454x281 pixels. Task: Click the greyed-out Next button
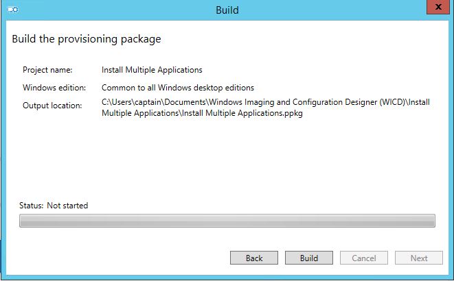419,258
